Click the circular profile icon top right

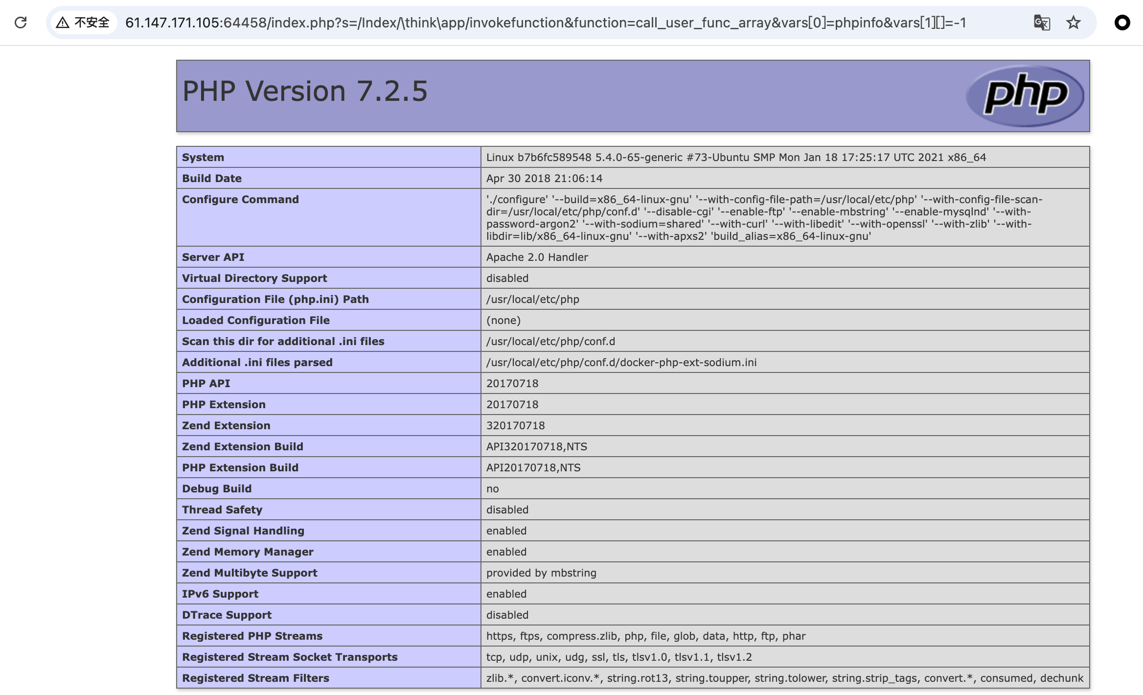click(x=1122, y=23)
